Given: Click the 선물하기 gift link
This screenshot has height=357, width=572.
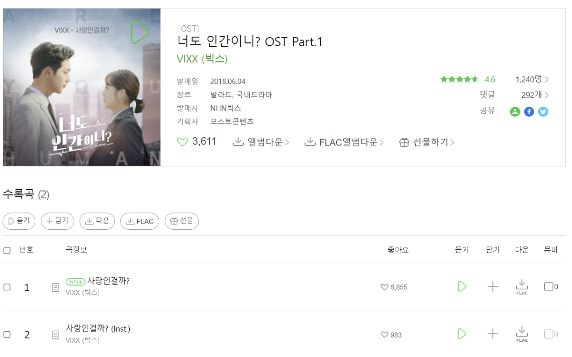Looking at the screenshot, I should pos(427,142).
